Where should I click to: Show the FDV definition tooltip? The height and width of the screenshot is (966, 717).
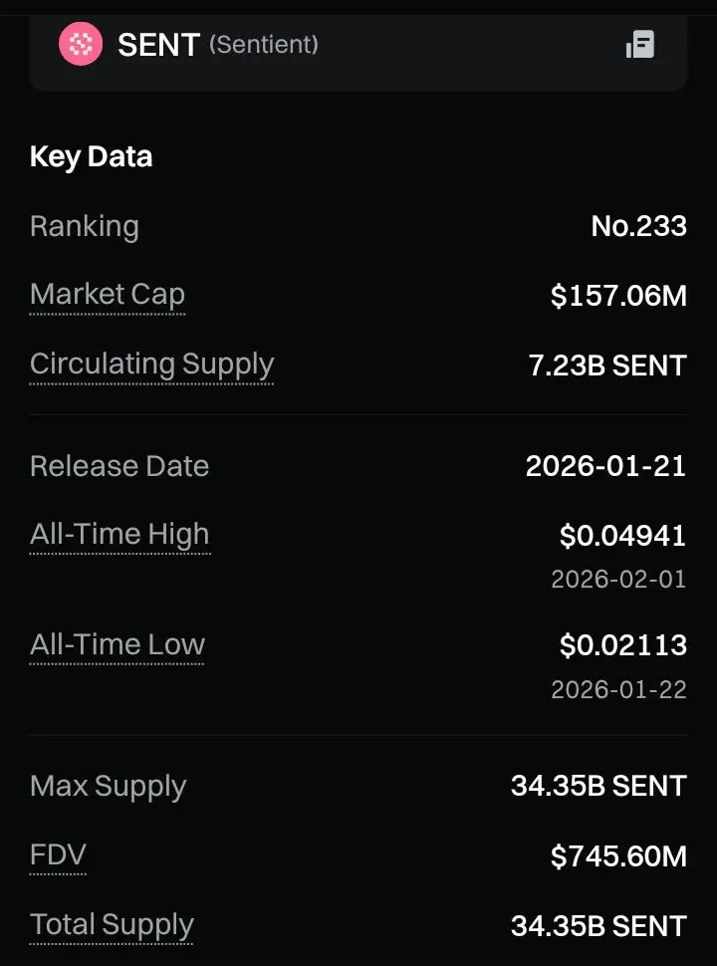click(x=58, y=855)
